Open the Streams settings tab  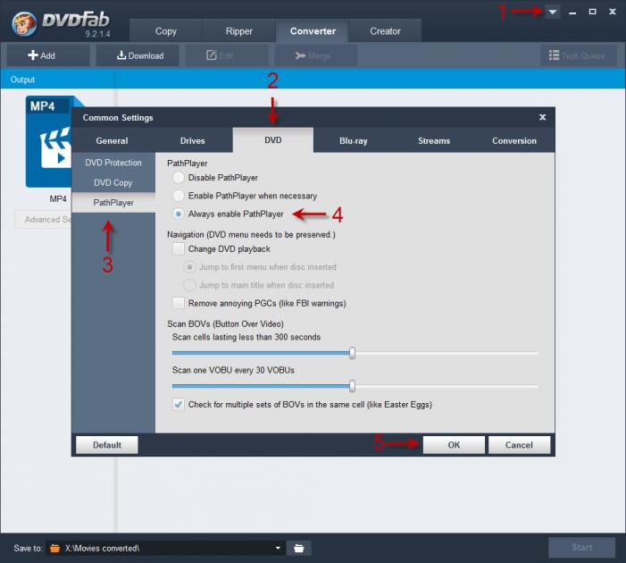click(434, 140)
